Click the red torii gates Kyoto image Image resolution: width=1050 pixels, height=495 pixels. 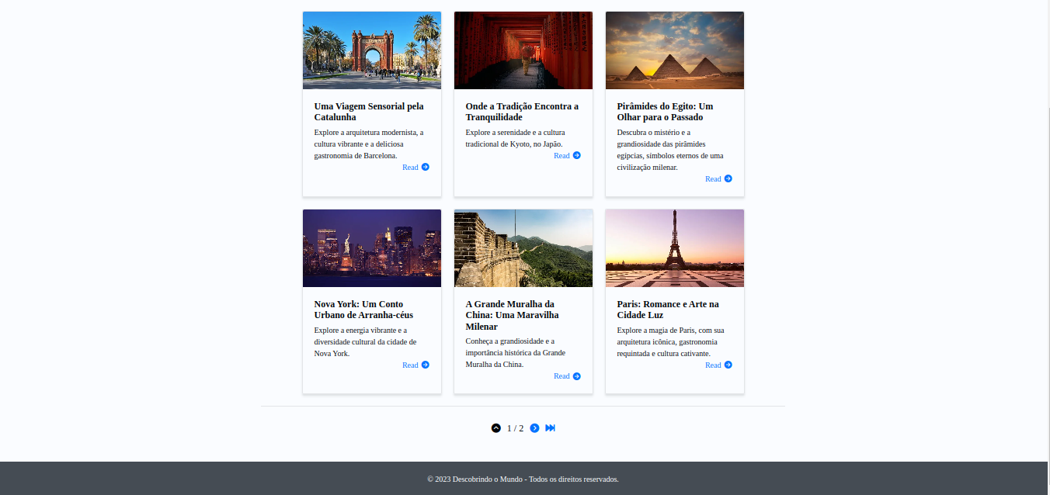pyautogui.click(x=523, y=50)
